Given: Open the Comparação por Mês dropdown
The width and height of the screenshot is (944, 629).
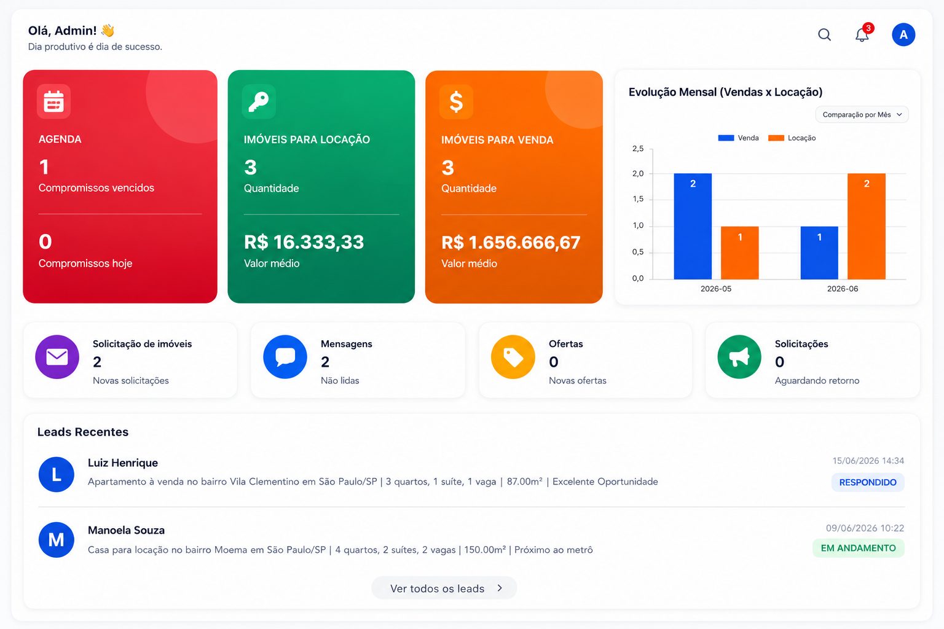Looking at the screenshot, I should click(862, 114).
